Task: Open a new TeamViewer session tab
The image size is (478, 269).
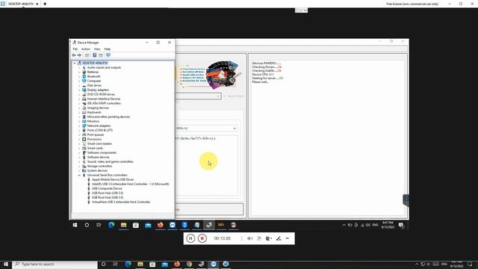Action: coord(45,4)
